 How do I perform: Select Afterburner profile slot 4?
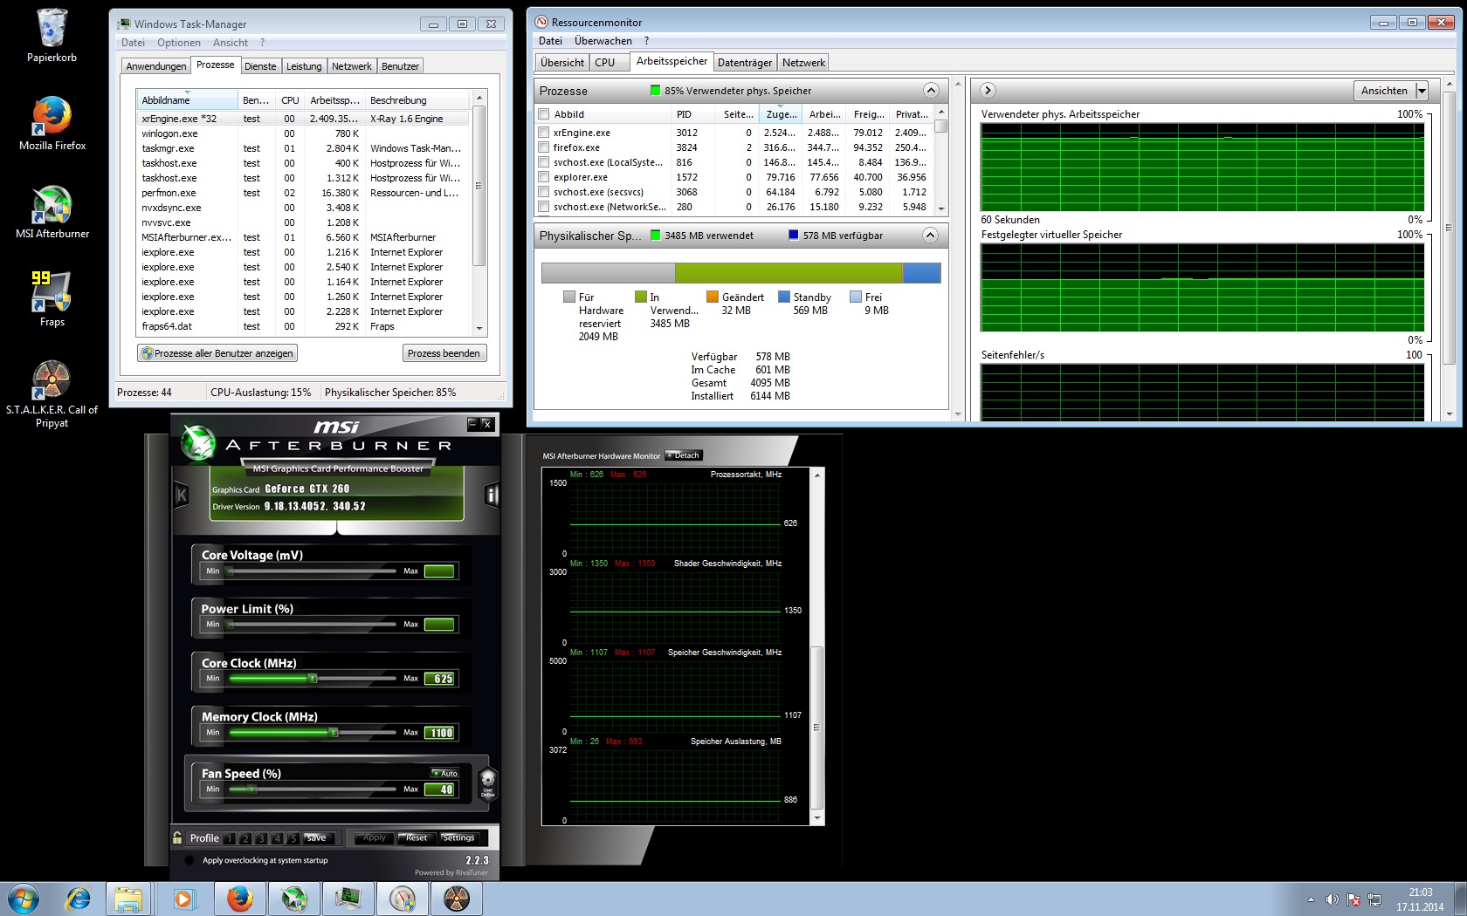[x=277, y=838]
